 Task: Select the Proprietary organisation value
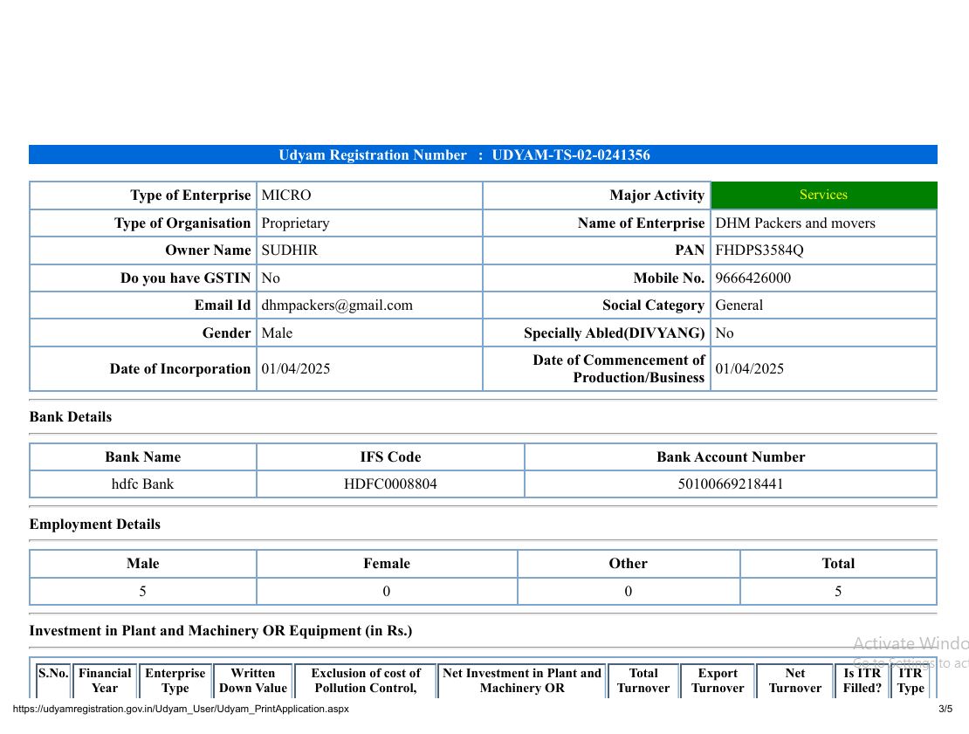295,223
